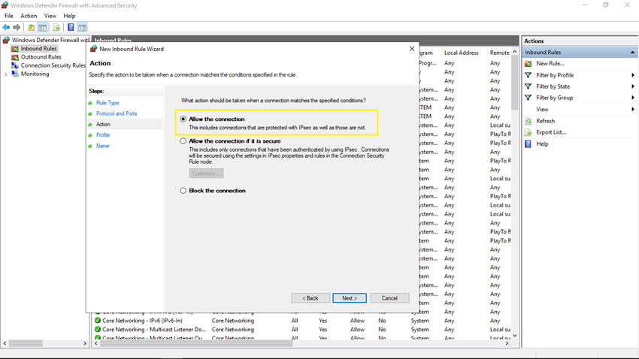Click the gray Forward arrow in toolbar
The width and height of the screenshot is (639, 359).
(x=17, y=27)
